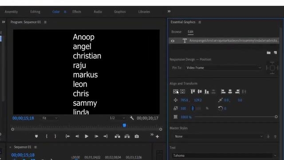This screenshot has width=284, height=160.
Task: Hide the text layer with the eye icon
Action: [173, 41]
